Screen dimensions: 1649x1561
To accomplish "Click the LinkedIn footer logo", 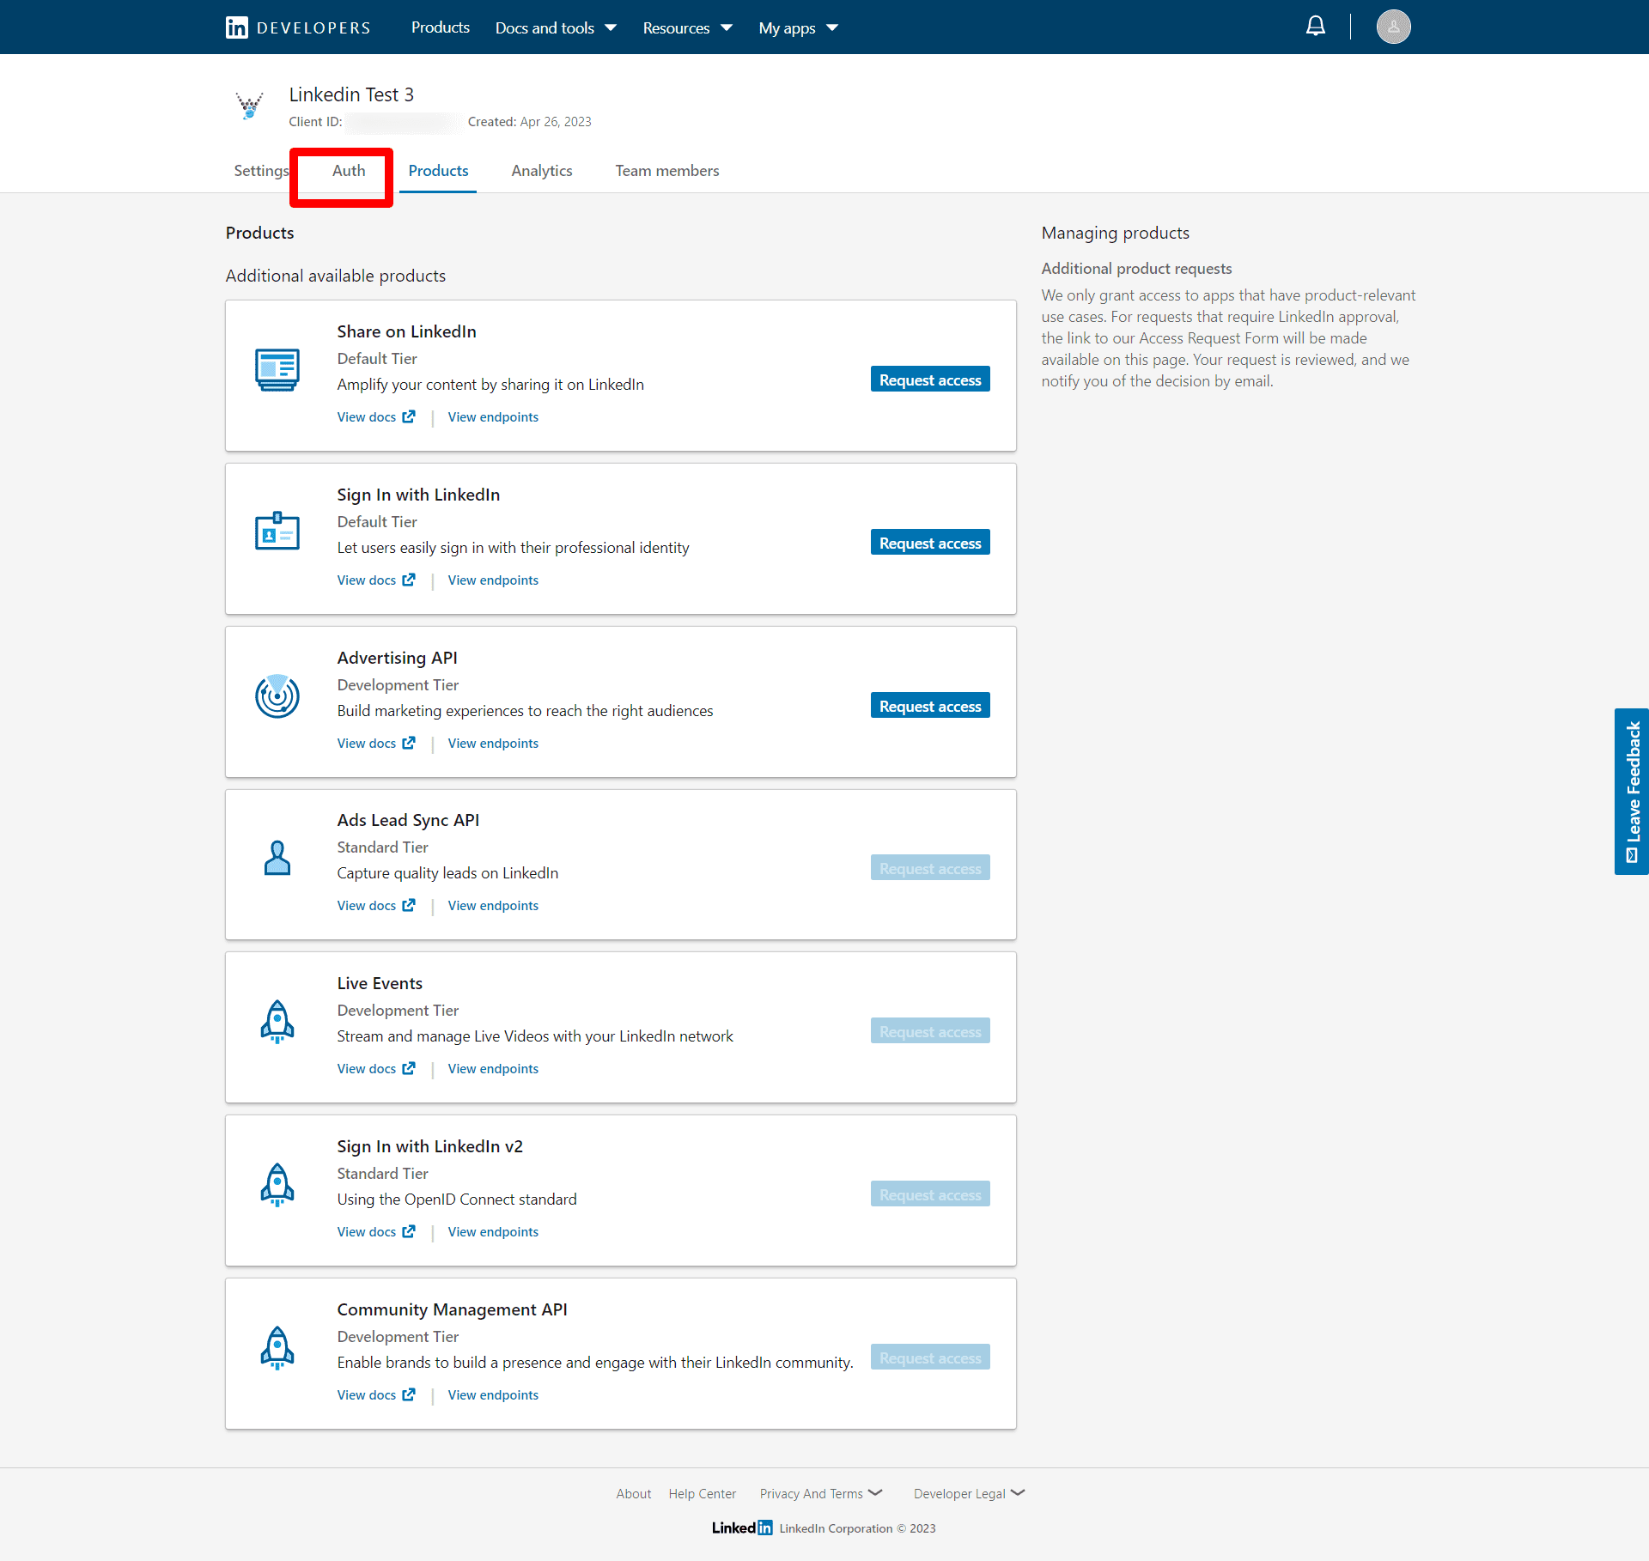I will pyautogui.click(x=742, y=1528).
